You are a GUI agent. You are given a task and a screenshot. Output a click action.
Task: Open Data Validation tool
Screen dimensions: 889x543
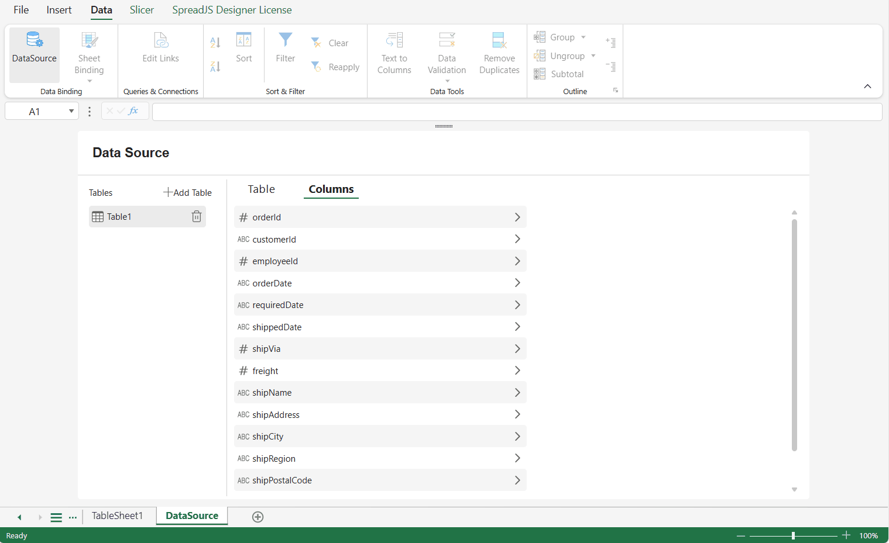[x=447, y=55]
